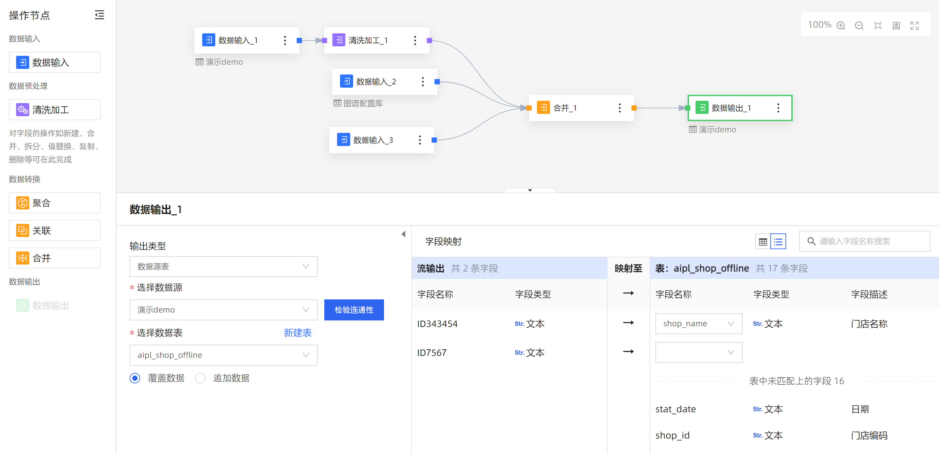Fit canvas to screen icon
939x454 pixels.
(x=878, y=26)
